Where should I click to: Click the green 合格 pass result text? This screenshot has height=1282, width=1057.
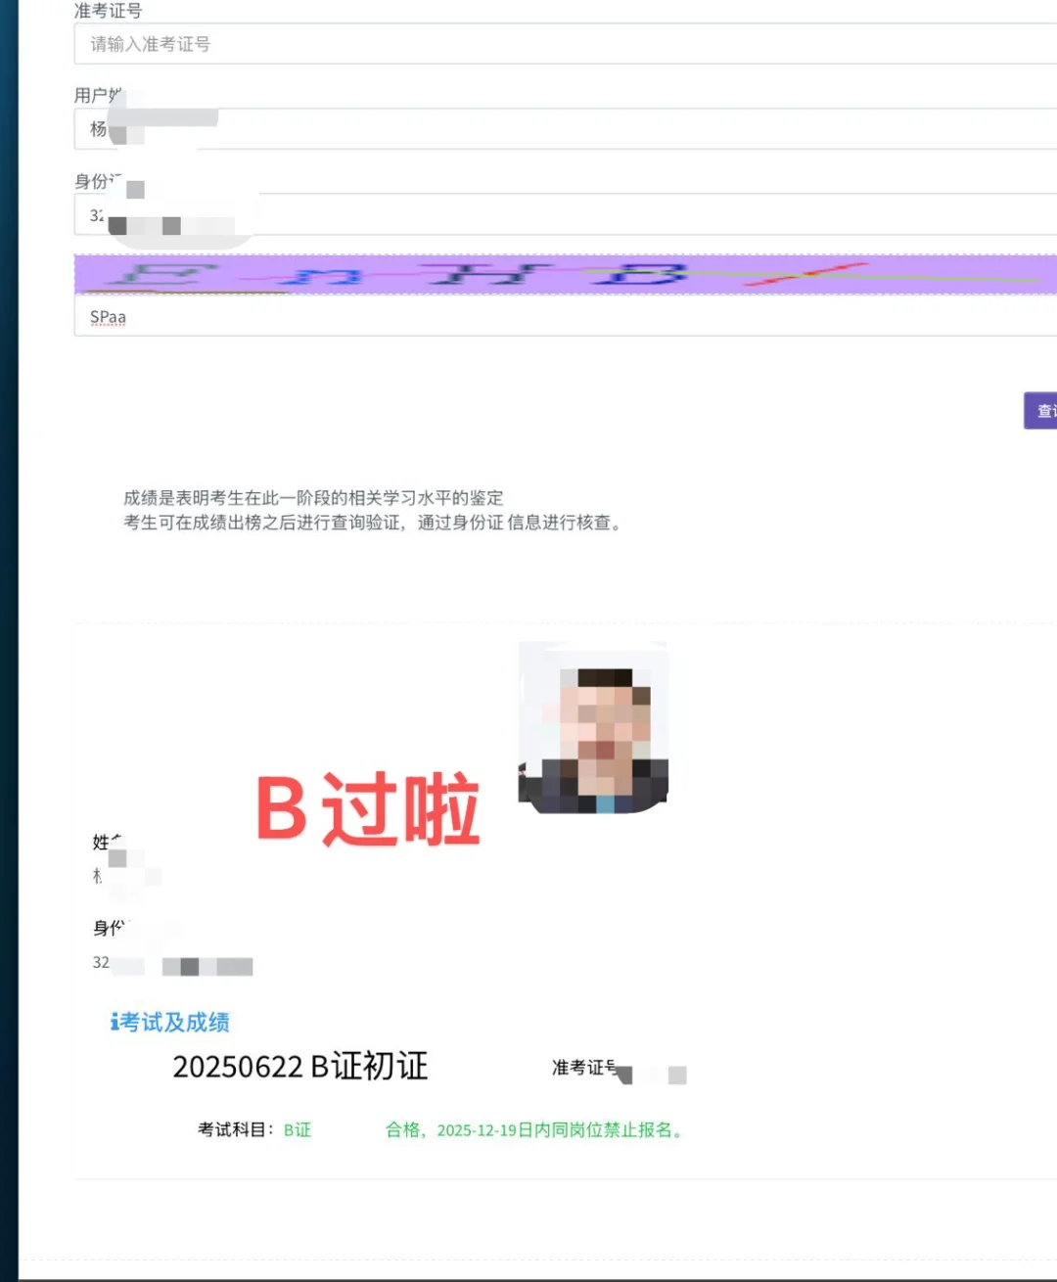[x=402, y=1130]
